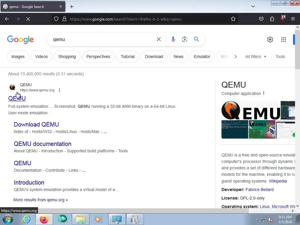Open Save to Pocket icon
This screenshot has height=225, width=300.
click(x=261, y=19)
